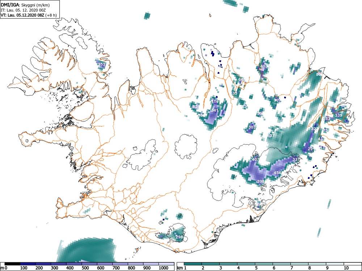Viewport: 362px width, 271px height.
Task: Click the 341 visibility value
Action: tap(214, 110)
